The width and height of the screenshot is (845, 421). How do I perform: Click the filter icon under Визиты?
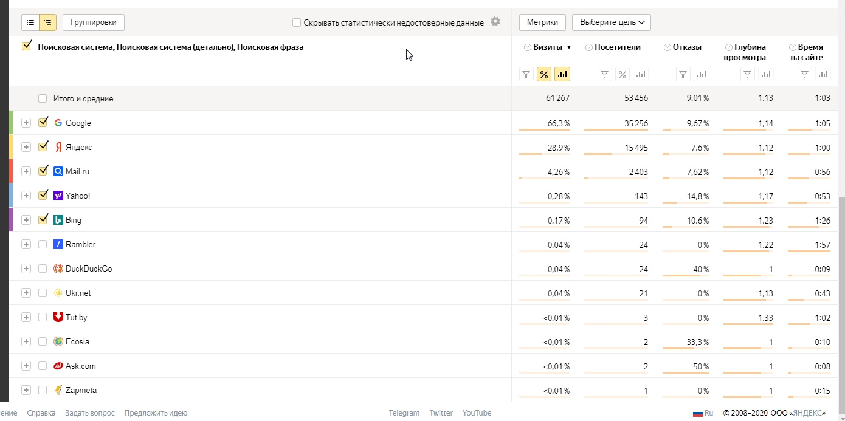pos(526,75)
